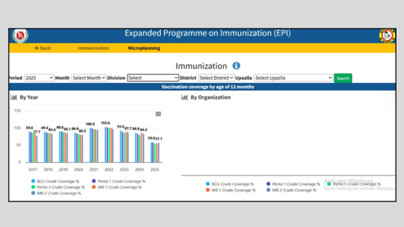Toggle Penta 1 Crude Coverage in By Year legend
The image size is (404, 227).
121,181
